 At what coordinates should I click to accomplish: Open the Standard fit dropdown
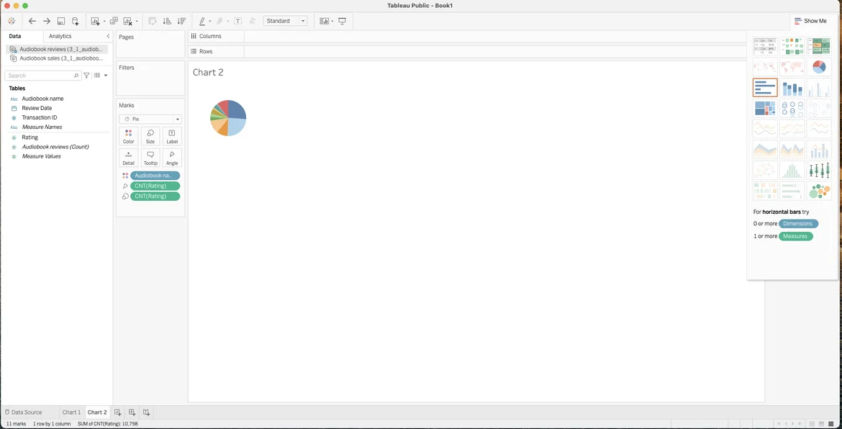point(285,22)
